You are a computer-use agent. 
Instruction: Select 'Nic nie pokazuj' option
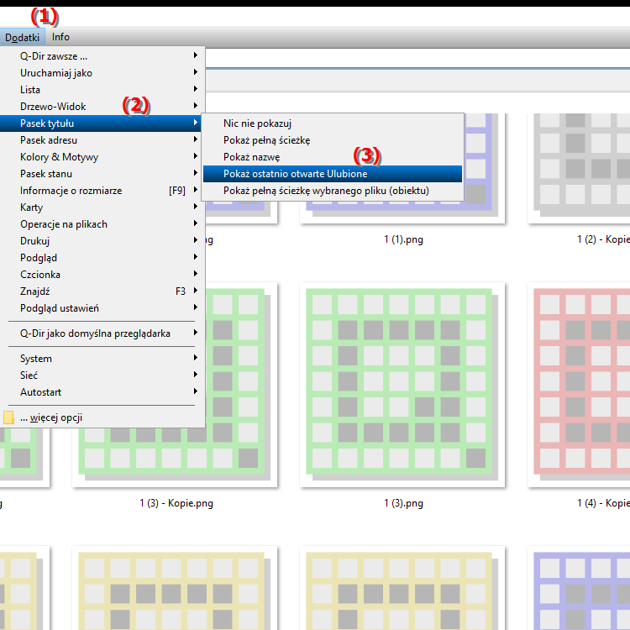pos(333,123)
